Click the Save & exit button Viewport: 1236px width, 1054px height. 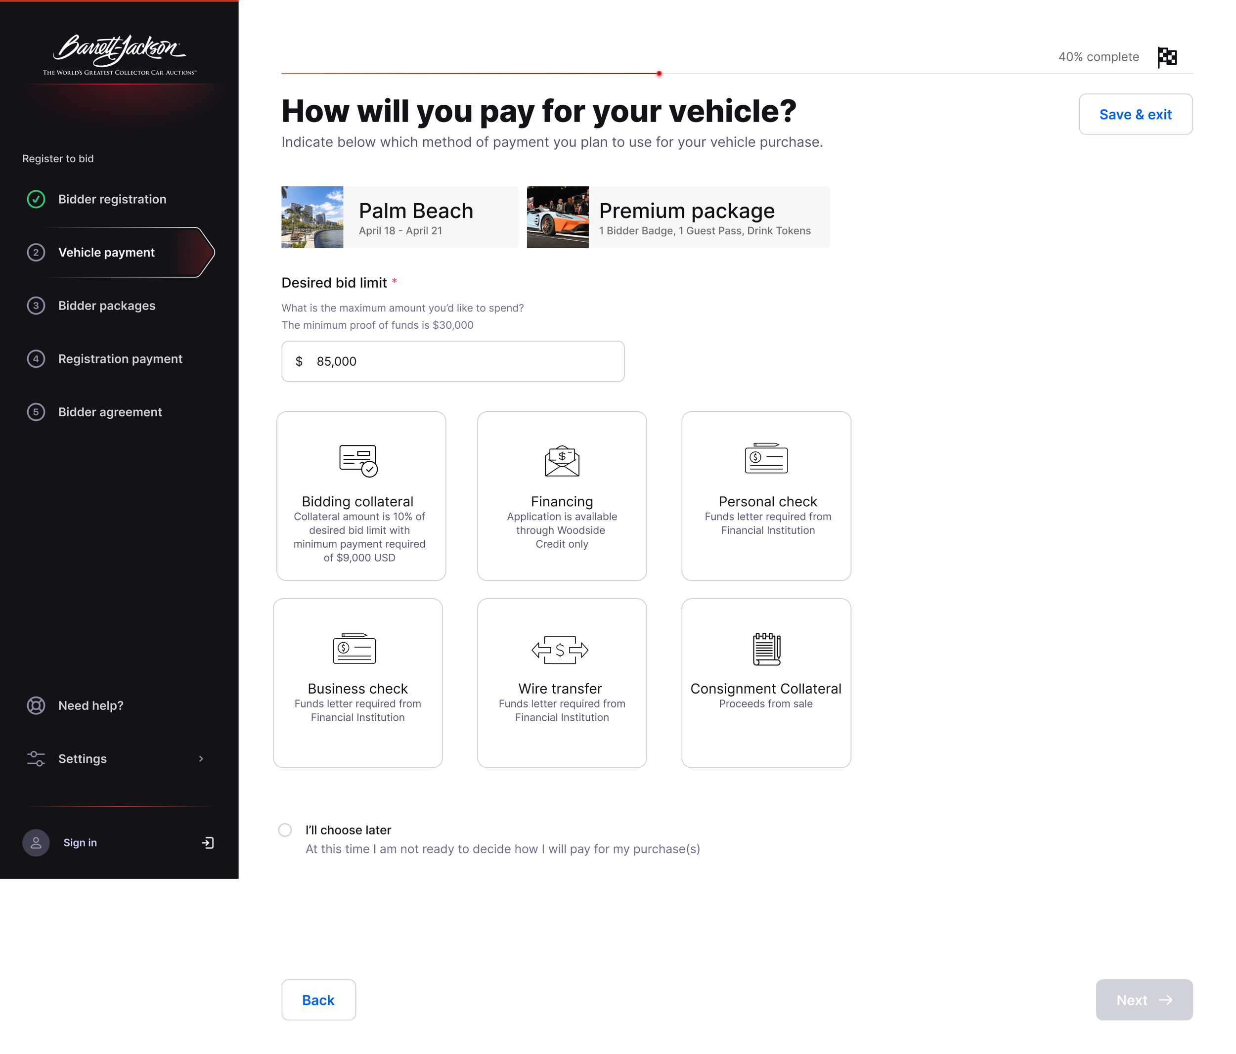(x=1135, y=114)
